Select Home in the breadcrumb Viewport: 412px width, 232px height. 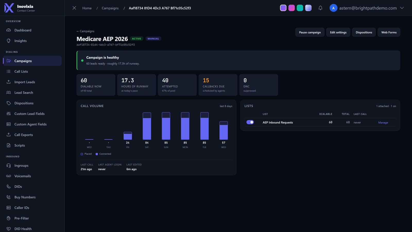(87, 8)
